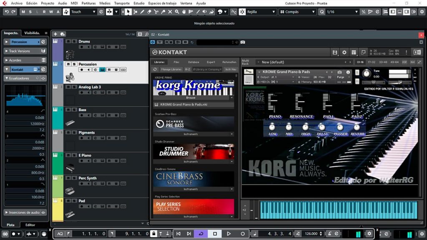
Task: Open the Color palette tool menu
Action: [x=222, y=12]
